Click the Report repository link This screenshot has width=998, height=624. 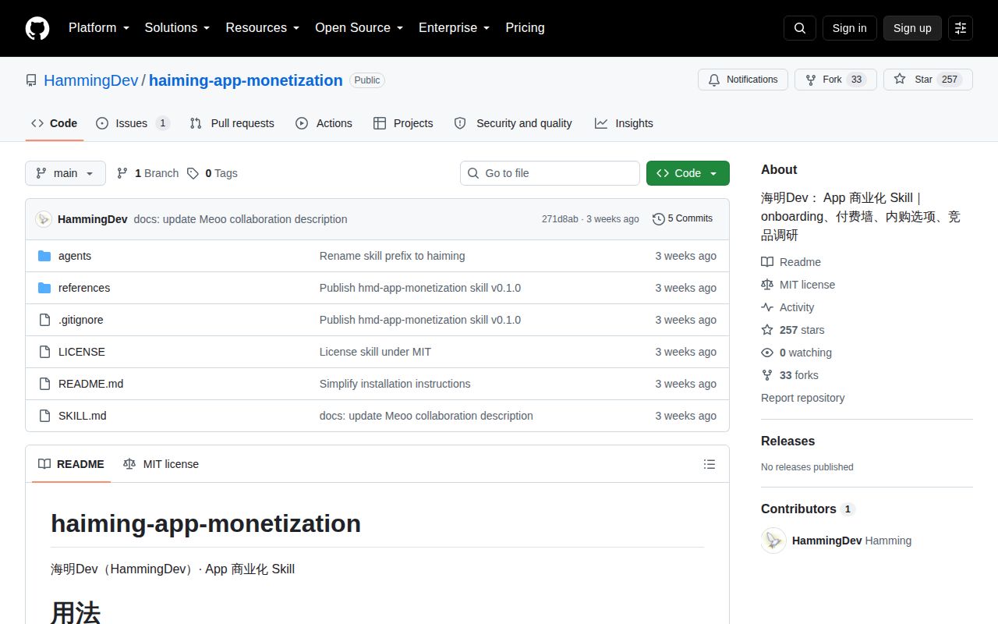[x=802, y=398]
